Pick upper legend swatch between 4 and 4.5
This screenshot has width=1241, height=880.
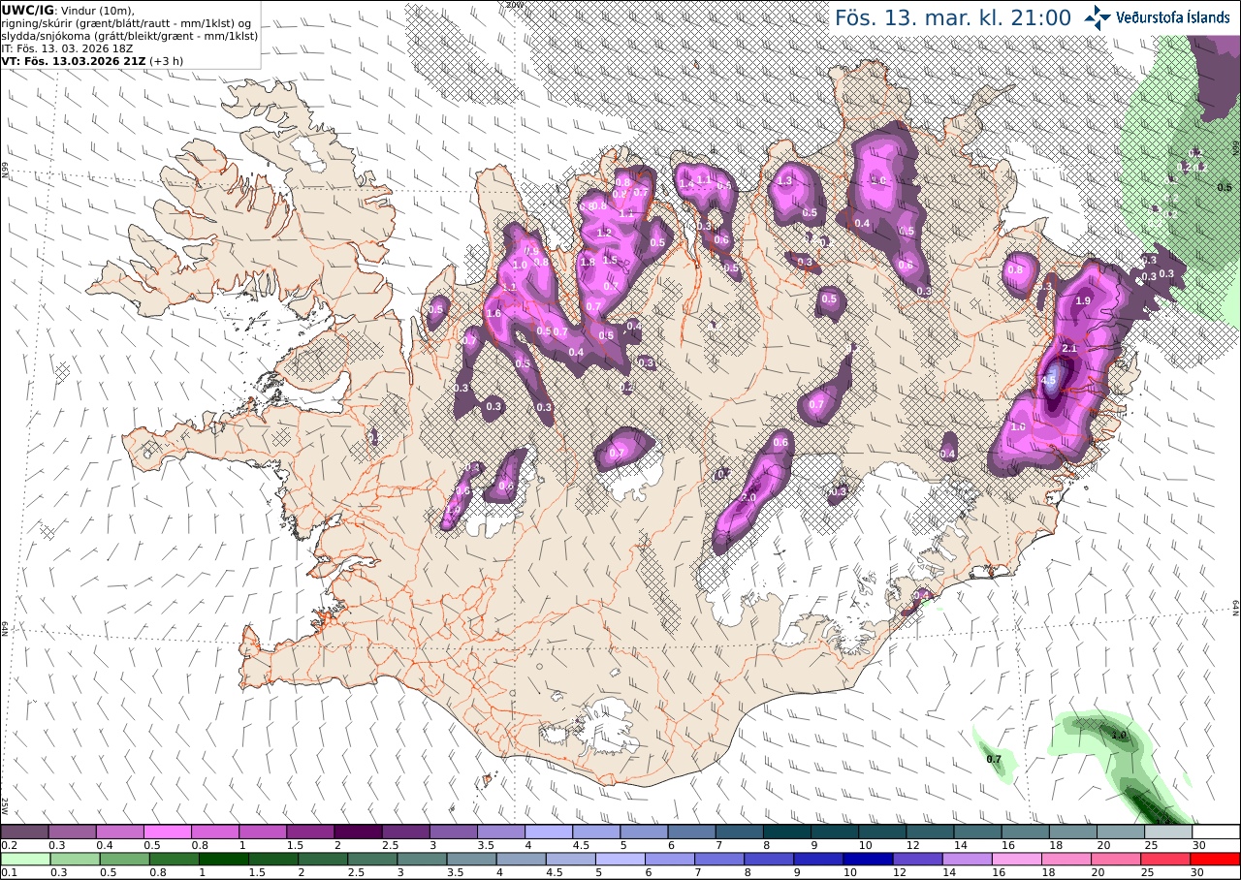(549, 832)
